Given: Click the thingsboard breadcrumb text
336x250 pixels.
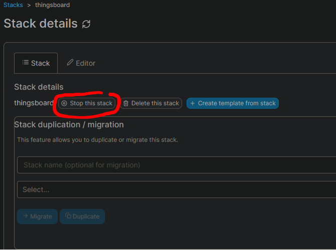Looking at the screenshot, I should pos(52,5).
